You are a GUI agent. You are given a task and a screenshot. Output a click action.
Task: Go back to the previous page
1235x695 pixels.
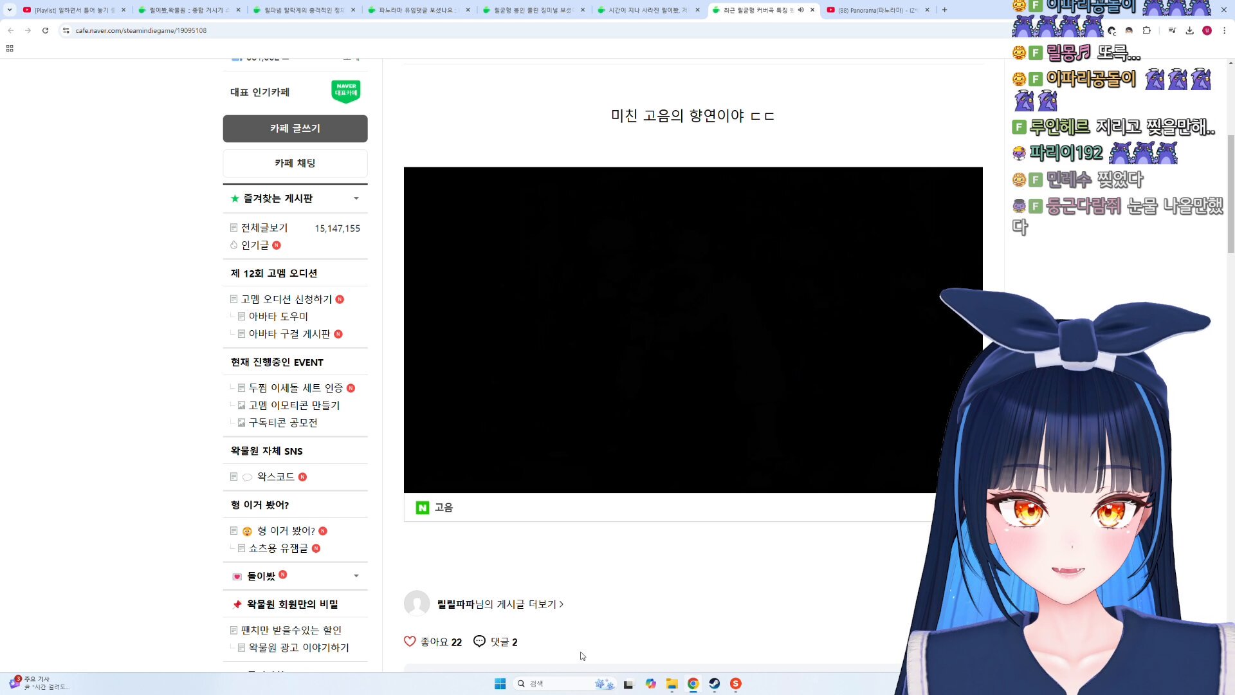point(11,30)
